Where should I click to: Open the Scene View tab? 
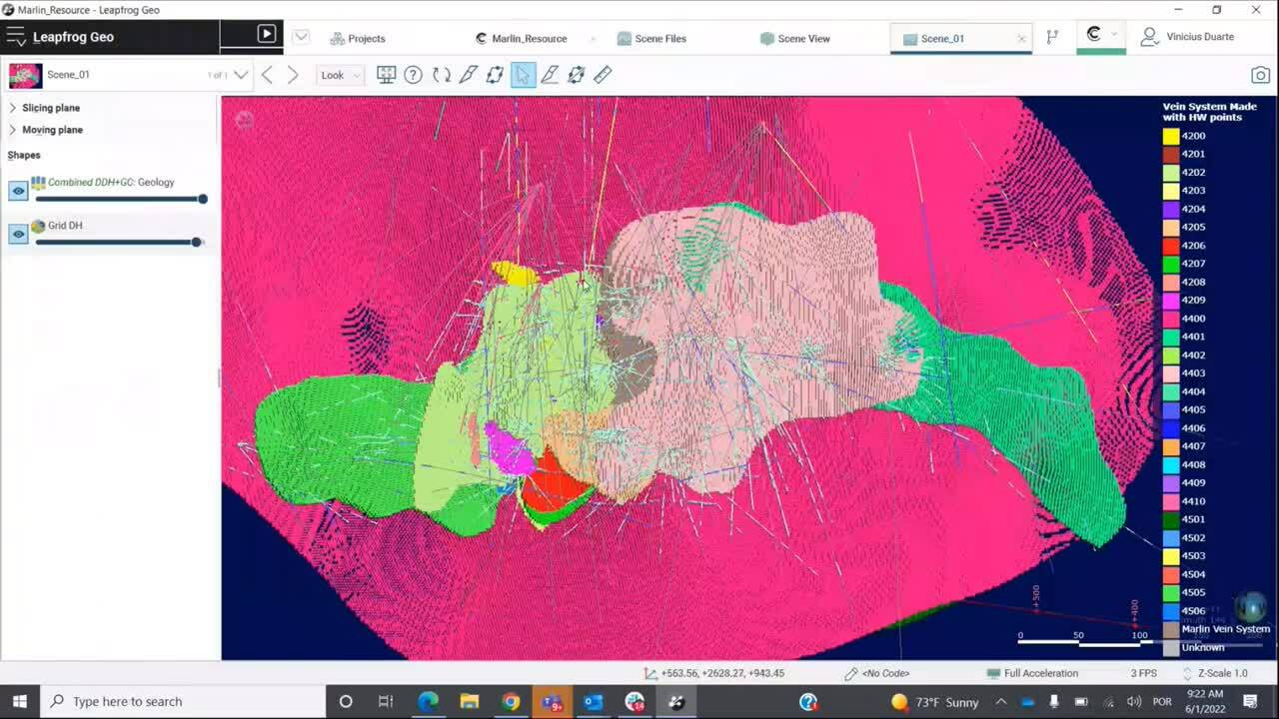pos(794,38)
